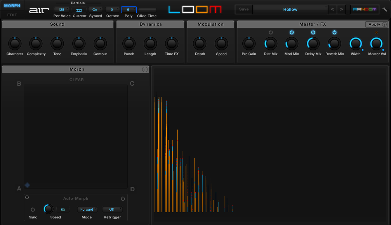
Task: Click the corner label C
Action: coord(132,83)
